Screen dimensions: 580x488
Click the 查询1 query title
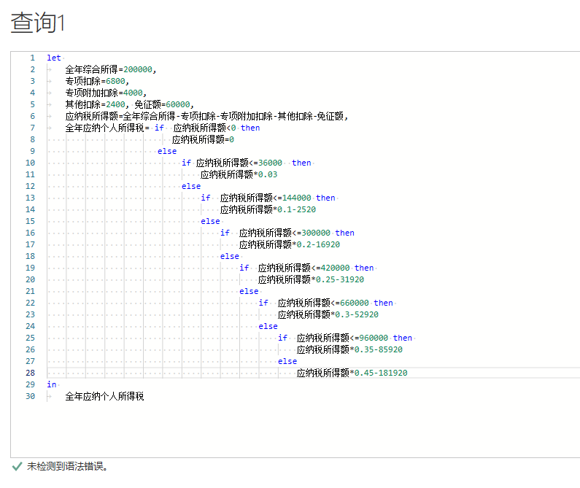pos(38,23)
